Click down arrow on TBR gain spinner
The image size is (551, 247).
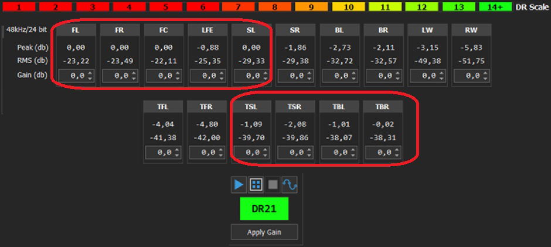[397, 155]
